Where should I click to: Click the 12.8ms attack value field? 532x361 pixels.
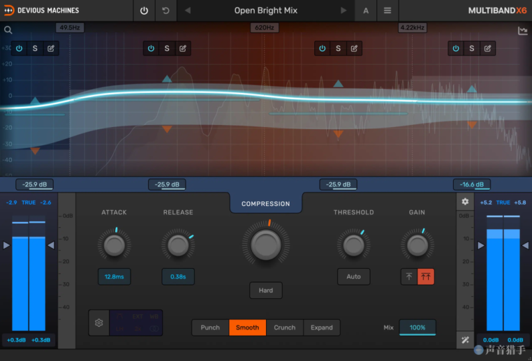click(114, 276)
